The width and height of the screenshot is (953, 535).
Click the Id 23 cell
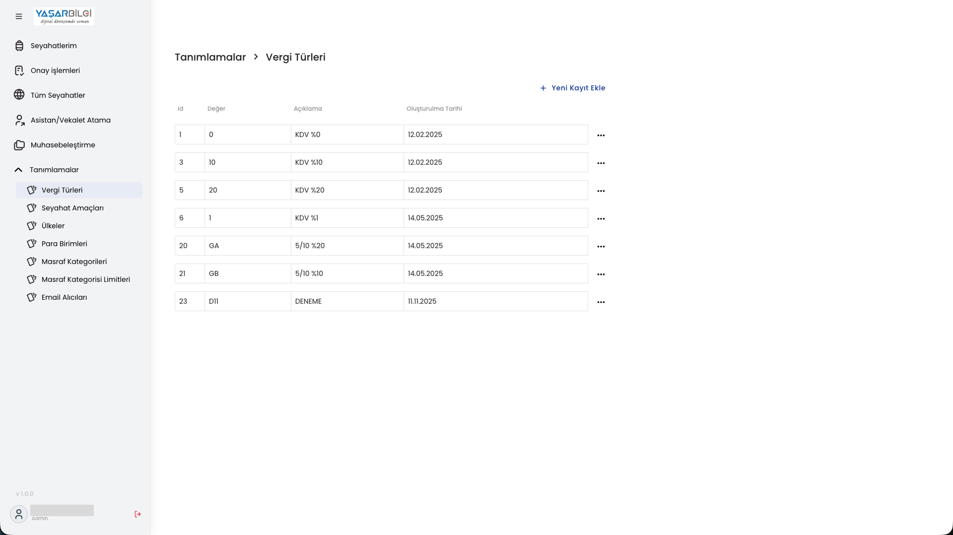[190, 301]
